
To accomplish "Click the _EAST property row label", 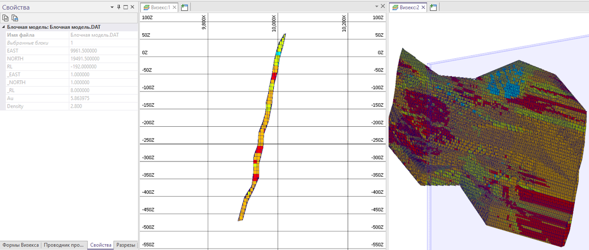I will coord(13,74).
